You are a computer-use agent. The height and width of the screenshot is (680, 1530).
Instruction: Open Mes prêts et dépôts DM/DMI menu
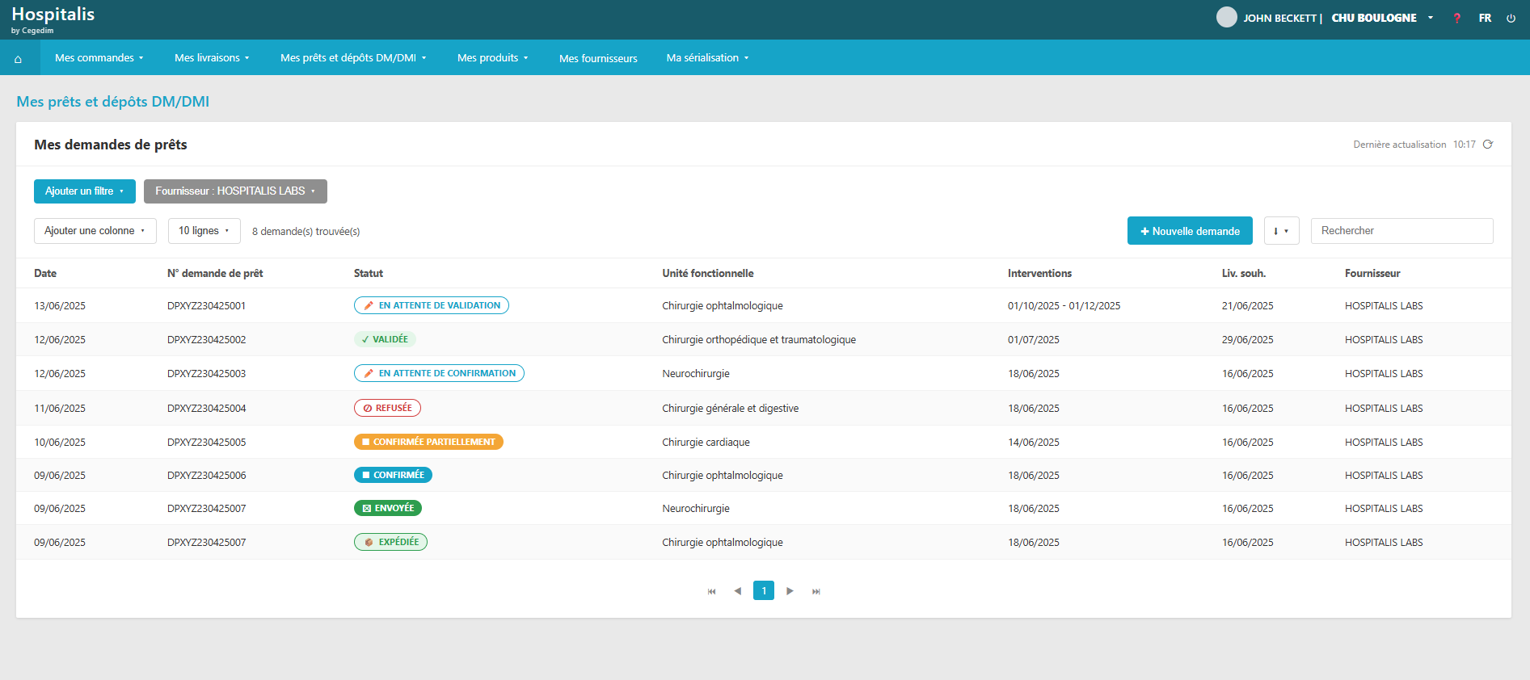[353, 58]
